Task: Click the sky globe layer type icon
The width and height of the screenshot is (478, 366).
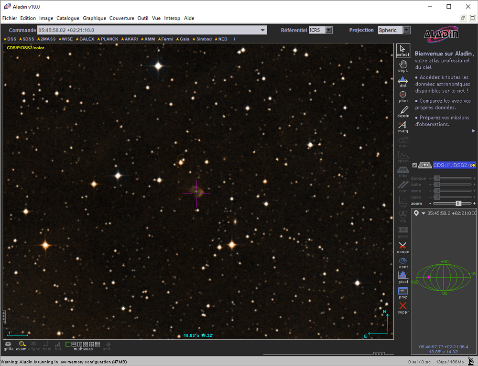Action: click(424, 165)
